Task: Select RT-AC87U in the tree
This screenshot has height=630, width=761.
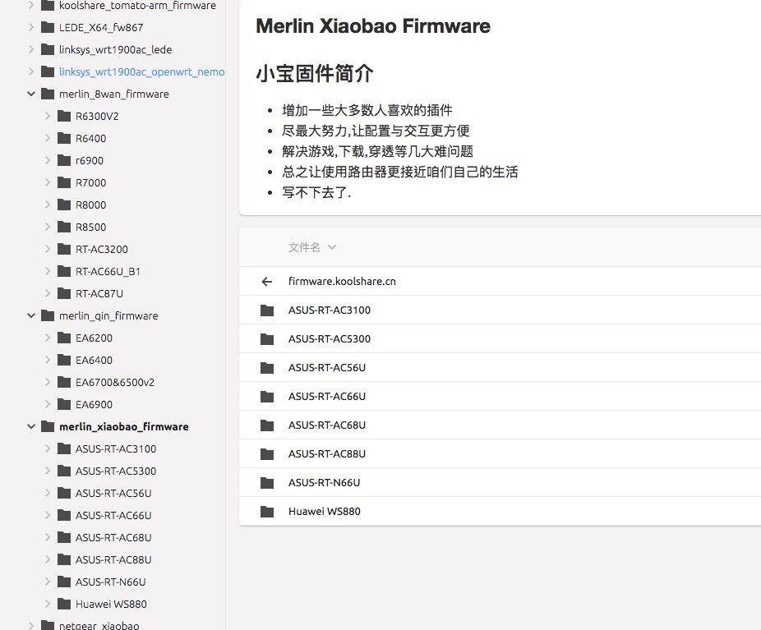Action: pyautogui.click(x=99, y=293)
